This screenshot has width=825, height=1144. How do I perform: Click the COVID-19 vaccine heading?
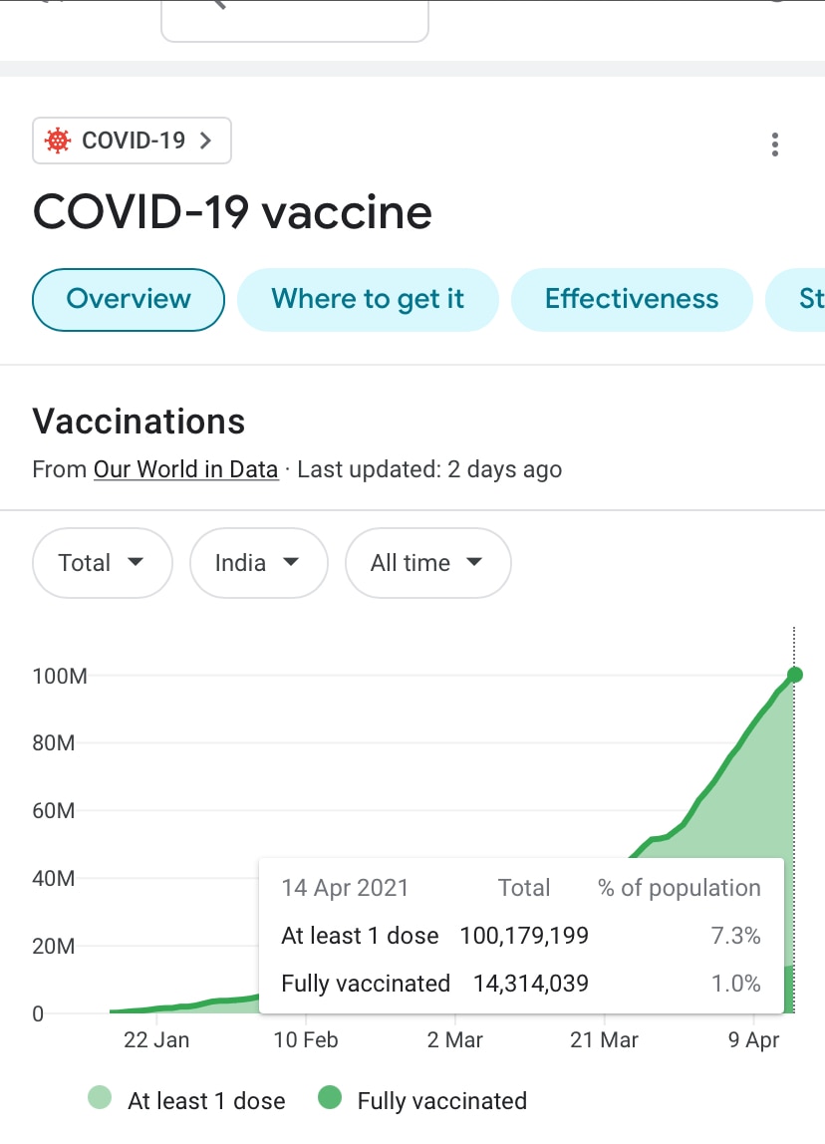231,212
